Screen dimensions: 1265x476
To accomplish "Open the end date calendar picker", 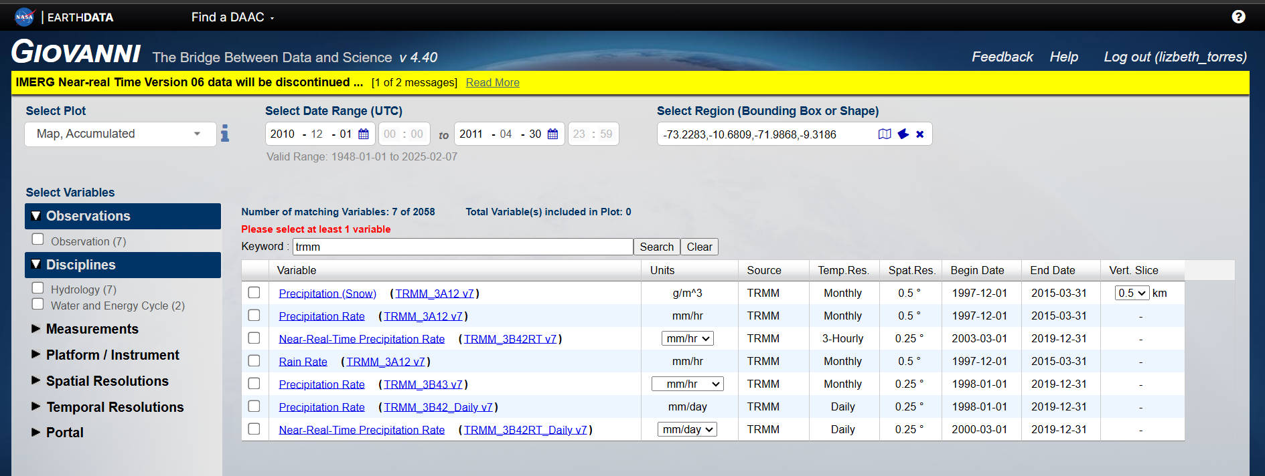I will 552,134.
